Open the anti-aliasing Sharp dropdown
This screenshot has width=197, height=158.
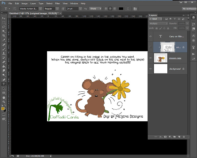click(95, 9)
